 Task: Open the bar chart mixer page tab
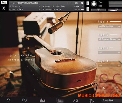tap(43, 100)
